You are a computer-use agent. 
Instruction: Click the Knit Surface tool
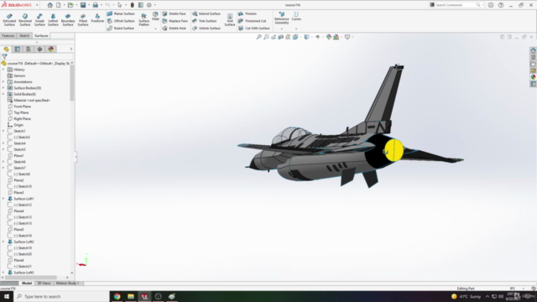(x=230, y=20)
